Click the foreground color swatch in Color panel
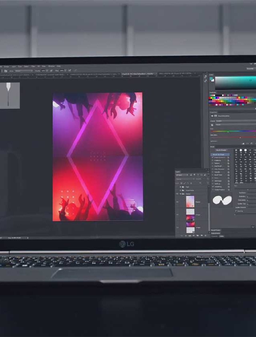 click(x=212, y=79)
